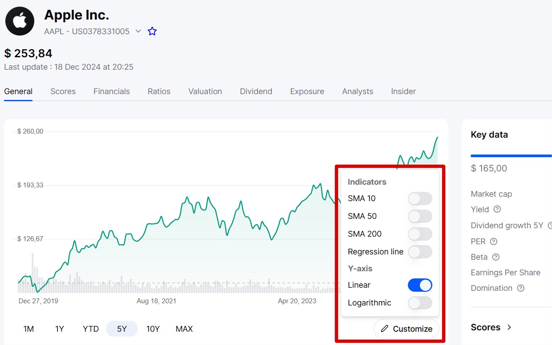Click the Domination help question mark icon

pyautogui.click(x=520, y=288)
